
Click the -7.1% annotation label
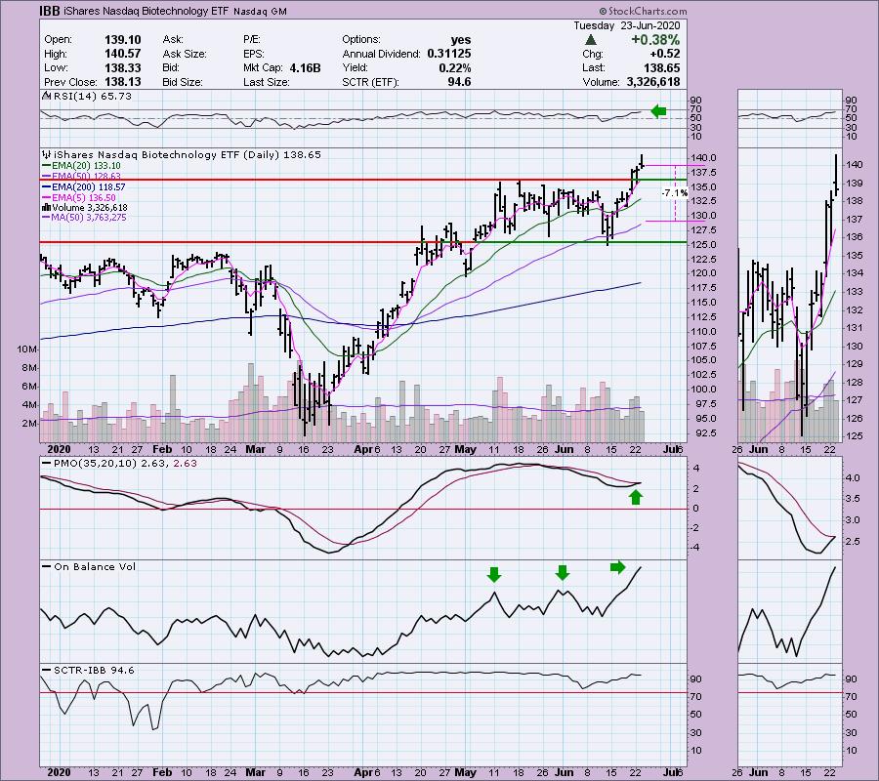(x=674, y=192)
